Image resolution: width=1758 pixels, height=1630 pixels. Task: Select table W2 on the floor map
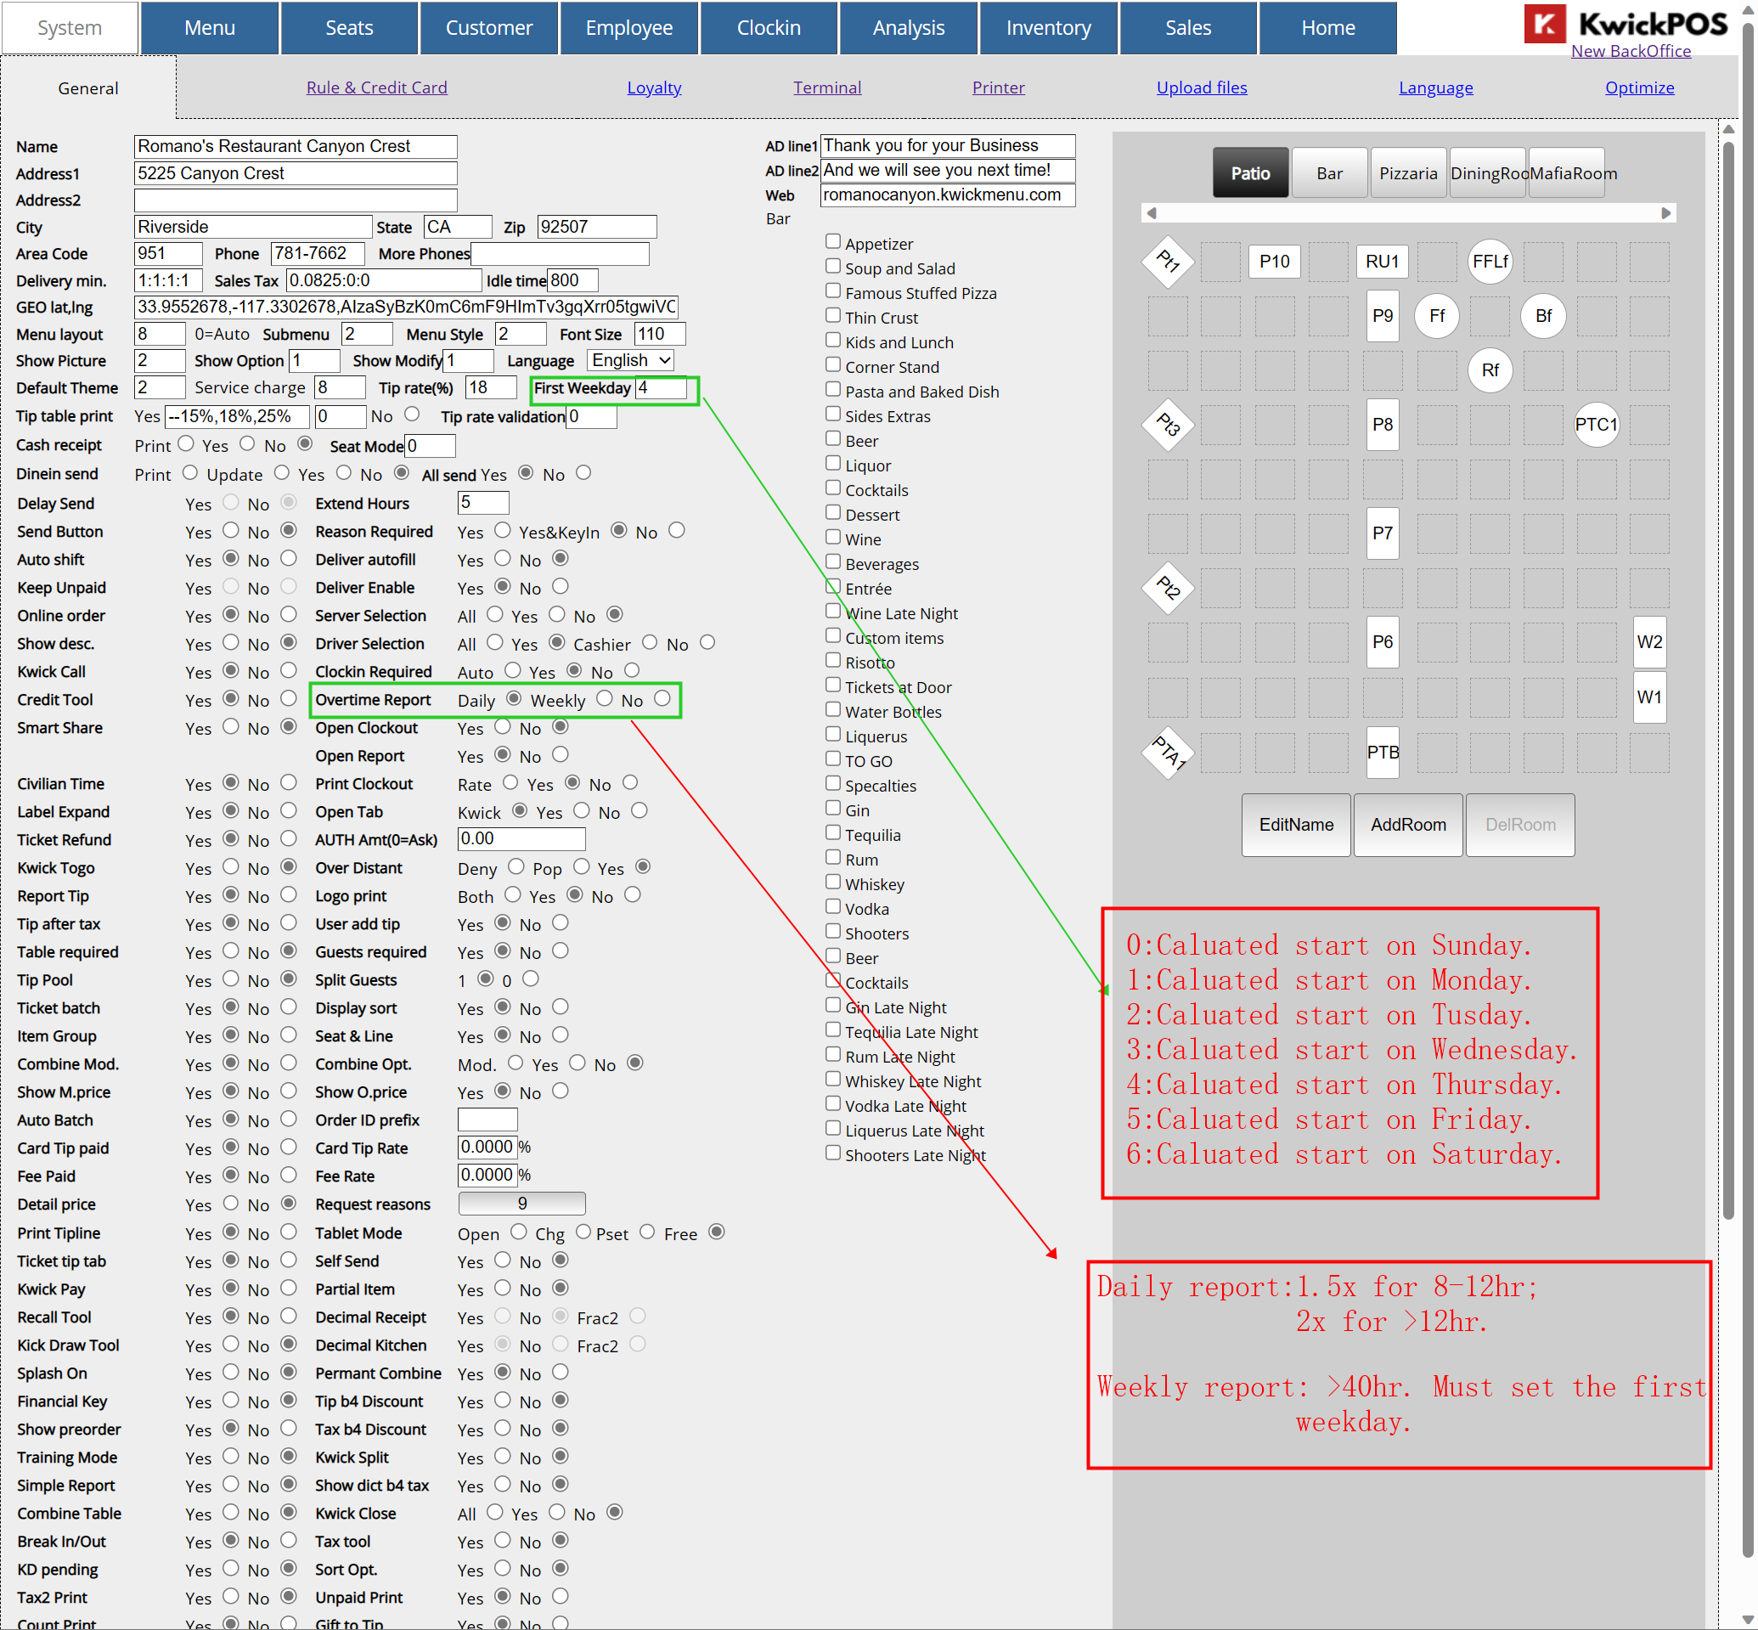(x=1649, y=642)
